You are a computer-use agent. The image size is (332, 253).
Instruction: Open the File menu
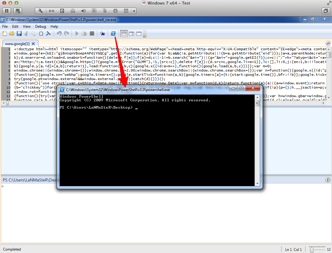(x=5, y=26)
